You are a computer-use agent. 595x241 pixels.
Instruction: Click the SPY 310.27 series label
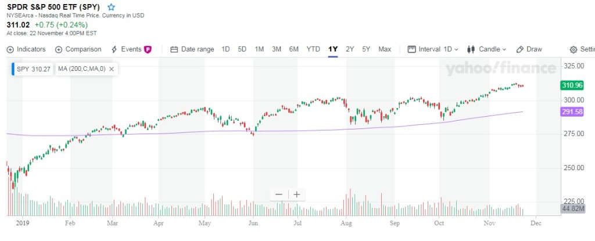[32, 69]
